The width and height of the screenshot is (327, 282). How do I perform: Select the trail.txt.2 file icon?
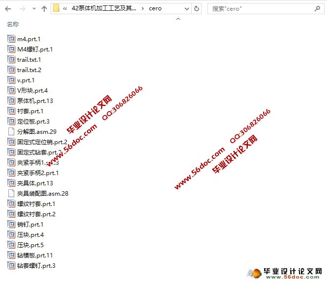click(x=11, y=70)
